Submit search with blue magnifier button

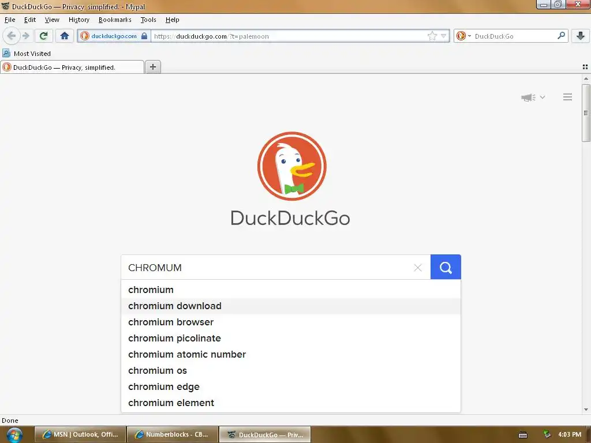446,267
